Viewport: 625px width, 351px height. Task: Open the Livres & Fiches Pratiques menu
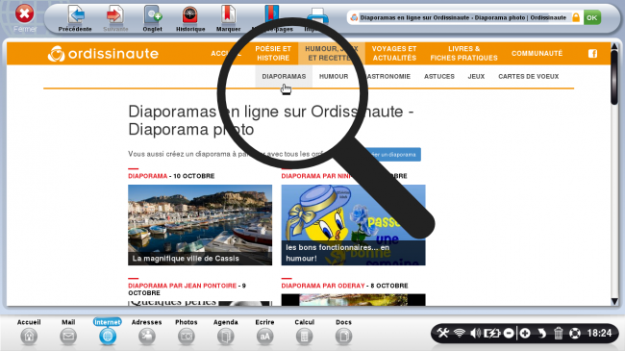click(x=463, y=54)
